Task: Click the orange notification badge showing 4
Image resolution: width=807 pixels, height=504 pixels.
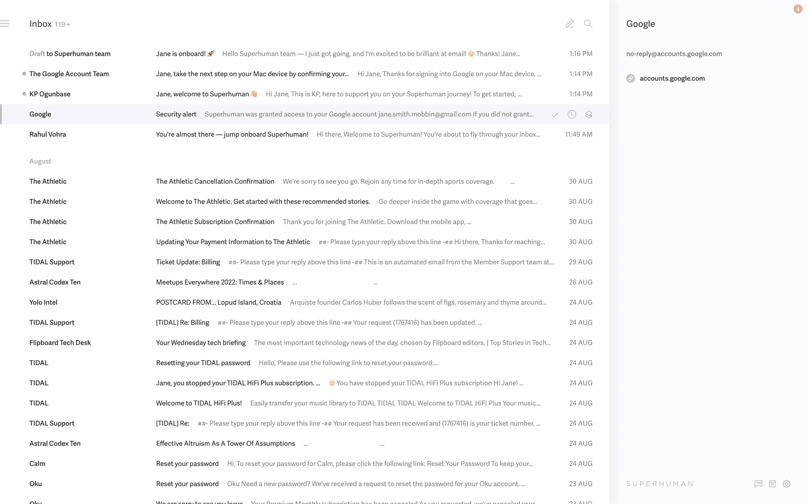Action: tap(798, 9)
